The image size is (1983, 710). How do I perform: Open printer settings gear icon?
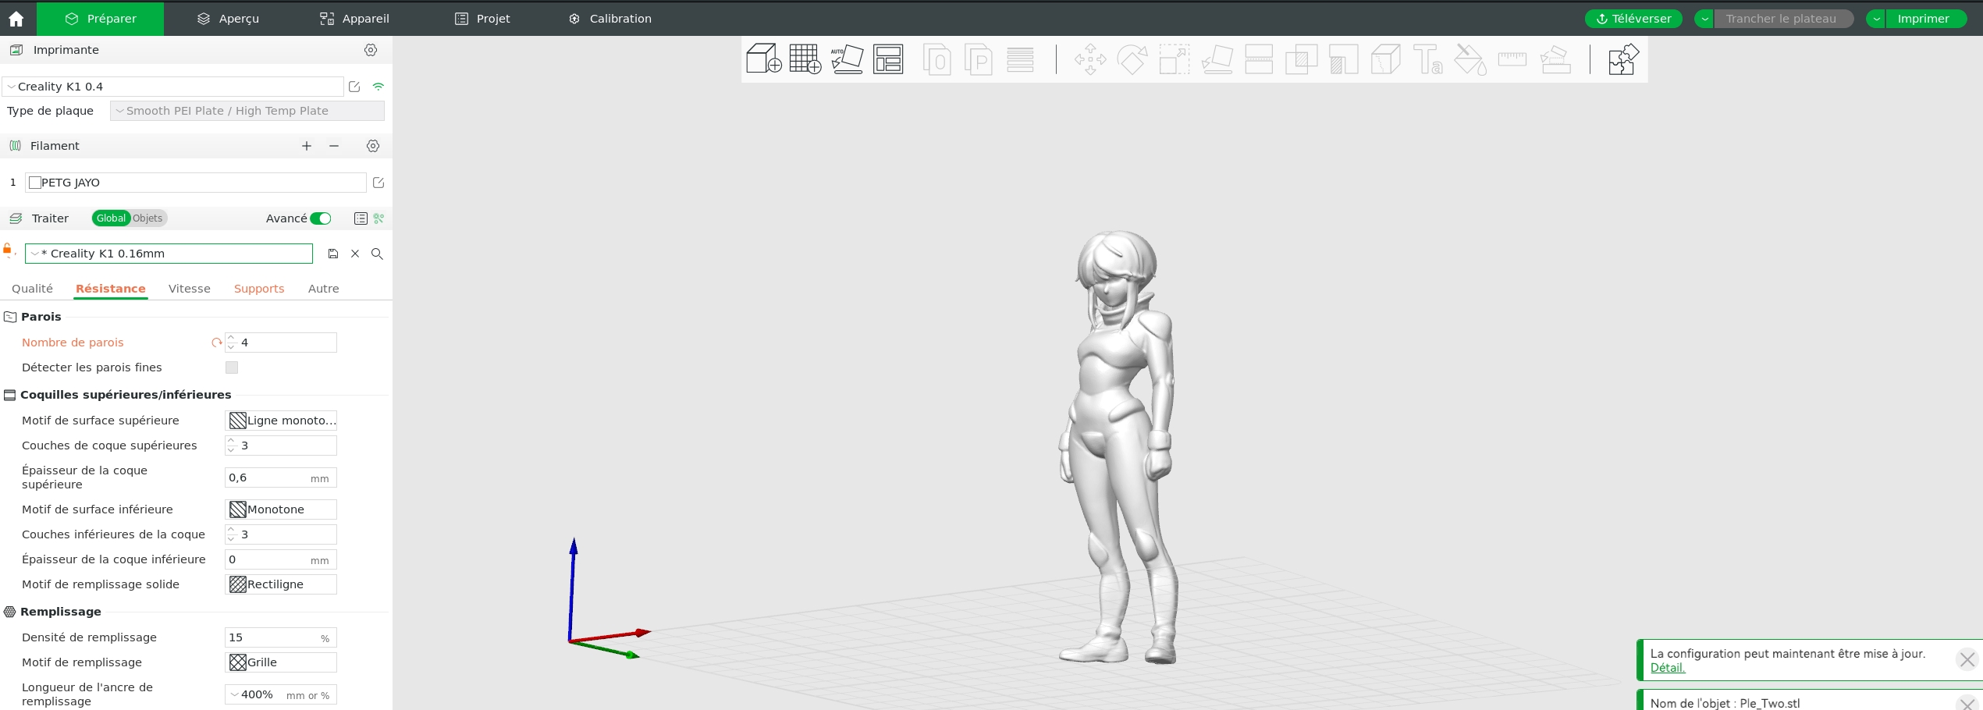click(371, 50)
